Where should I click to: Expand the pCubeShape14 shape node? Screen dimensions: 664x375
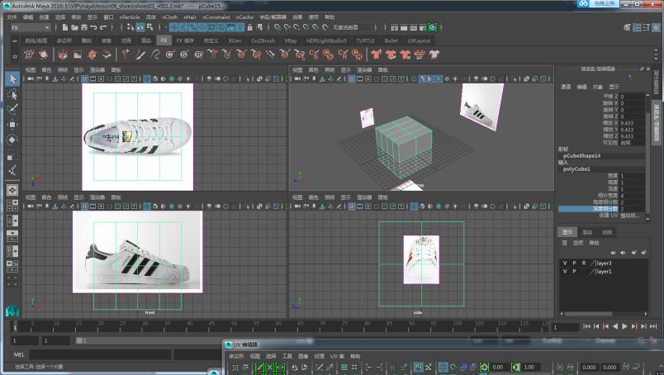(583, 155)
